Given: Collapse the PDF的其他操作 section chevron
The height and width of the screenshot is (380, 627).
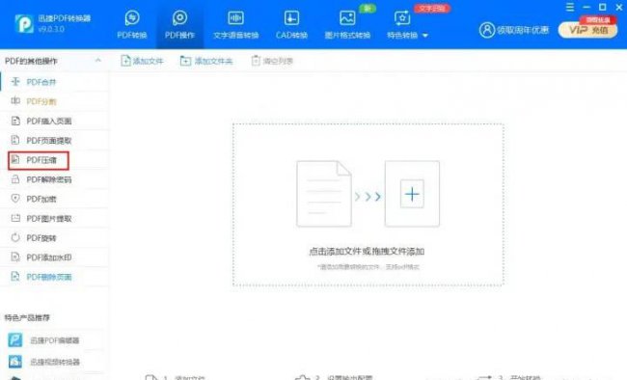Looking at the screenshot, I should pos(98,61).
